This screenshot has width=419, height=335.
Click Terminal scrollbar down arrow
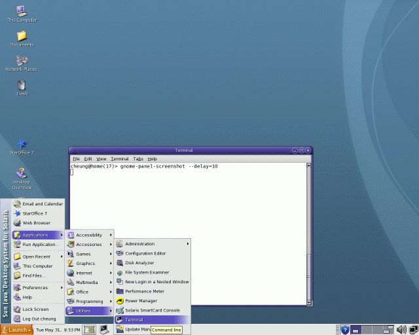309,303
